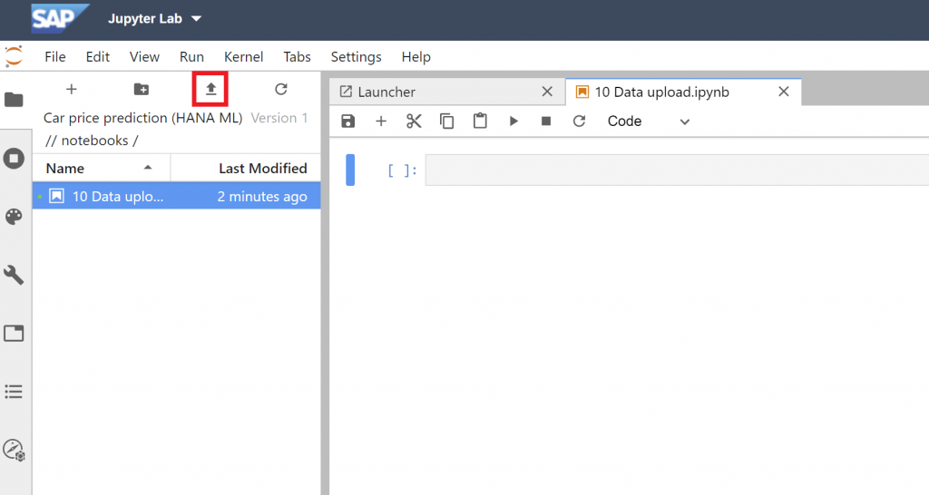Paste cell from clipboard
Image resolution: width=929 pixels, height=495 pixels.
point(480,121)
